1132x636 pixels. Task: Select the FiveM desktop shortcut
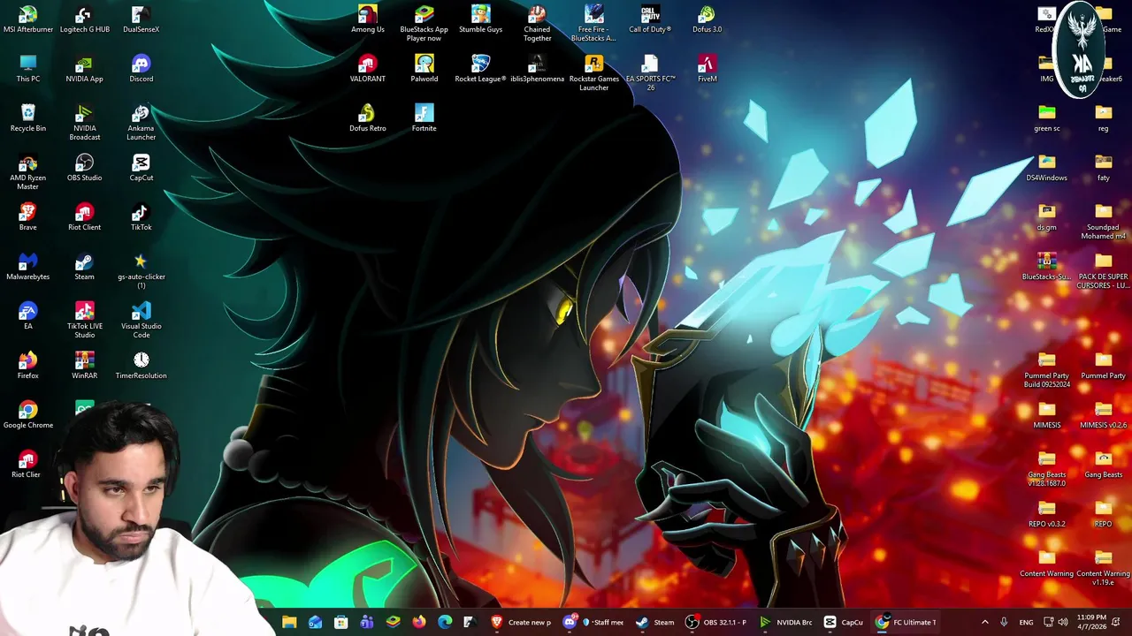coord(707,69)
